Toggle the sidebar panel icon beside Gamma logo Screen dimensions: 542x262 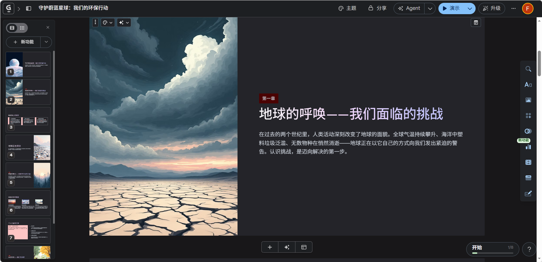(x=29, y=8)
